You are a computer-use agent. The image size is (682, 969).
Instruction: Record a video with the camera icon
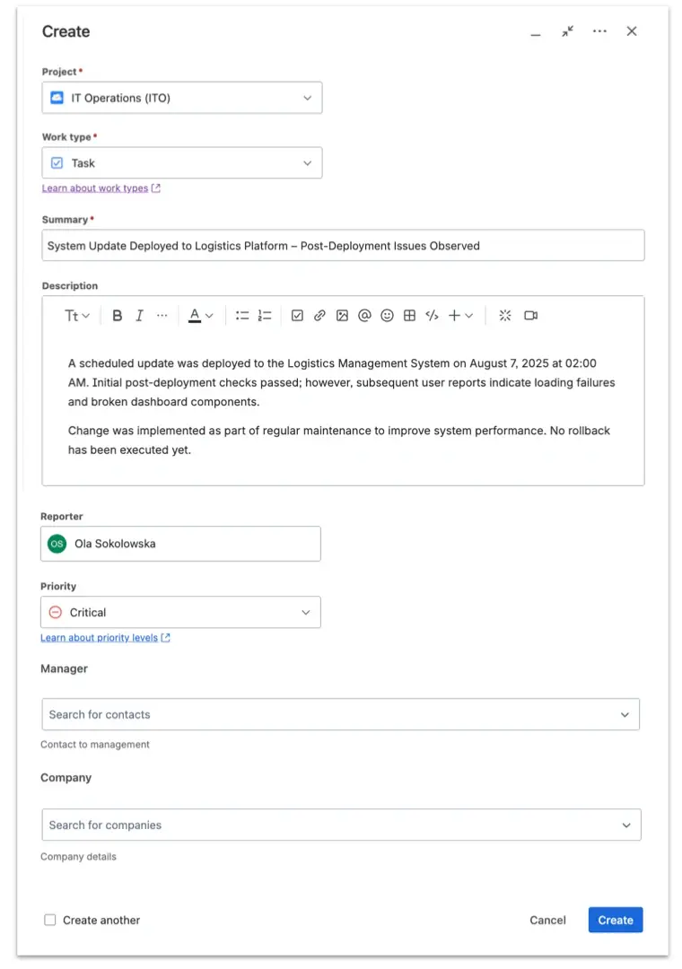point(529,315)
